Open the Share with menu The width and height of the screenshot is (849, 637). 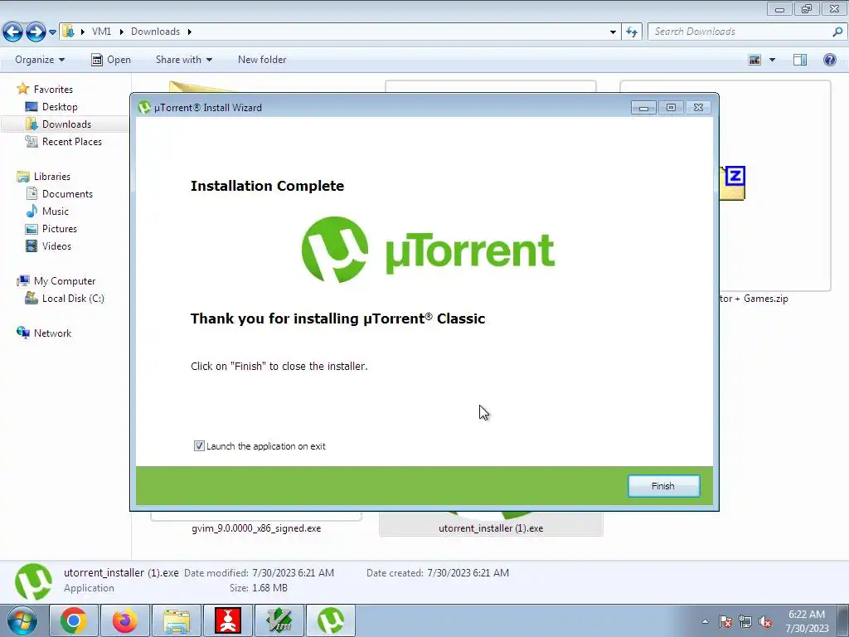(183, 60)
